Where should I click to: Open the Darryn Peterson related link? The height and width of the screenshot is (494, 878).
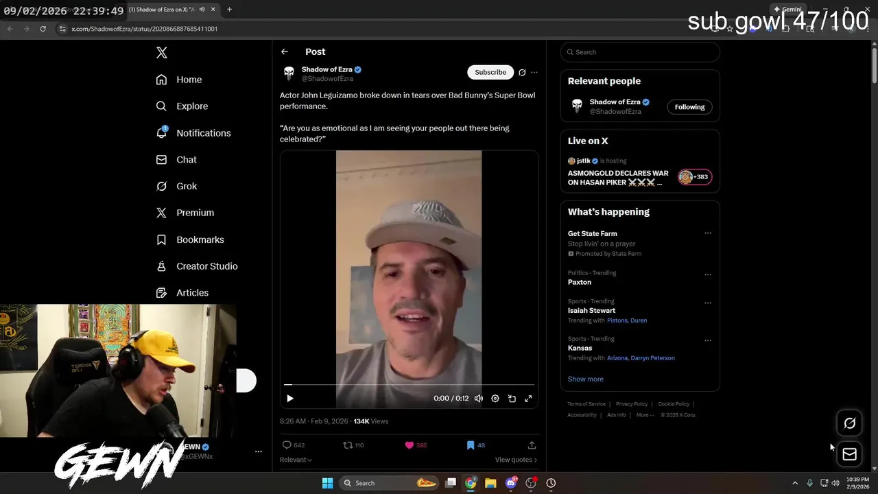(x=653, y=358)
